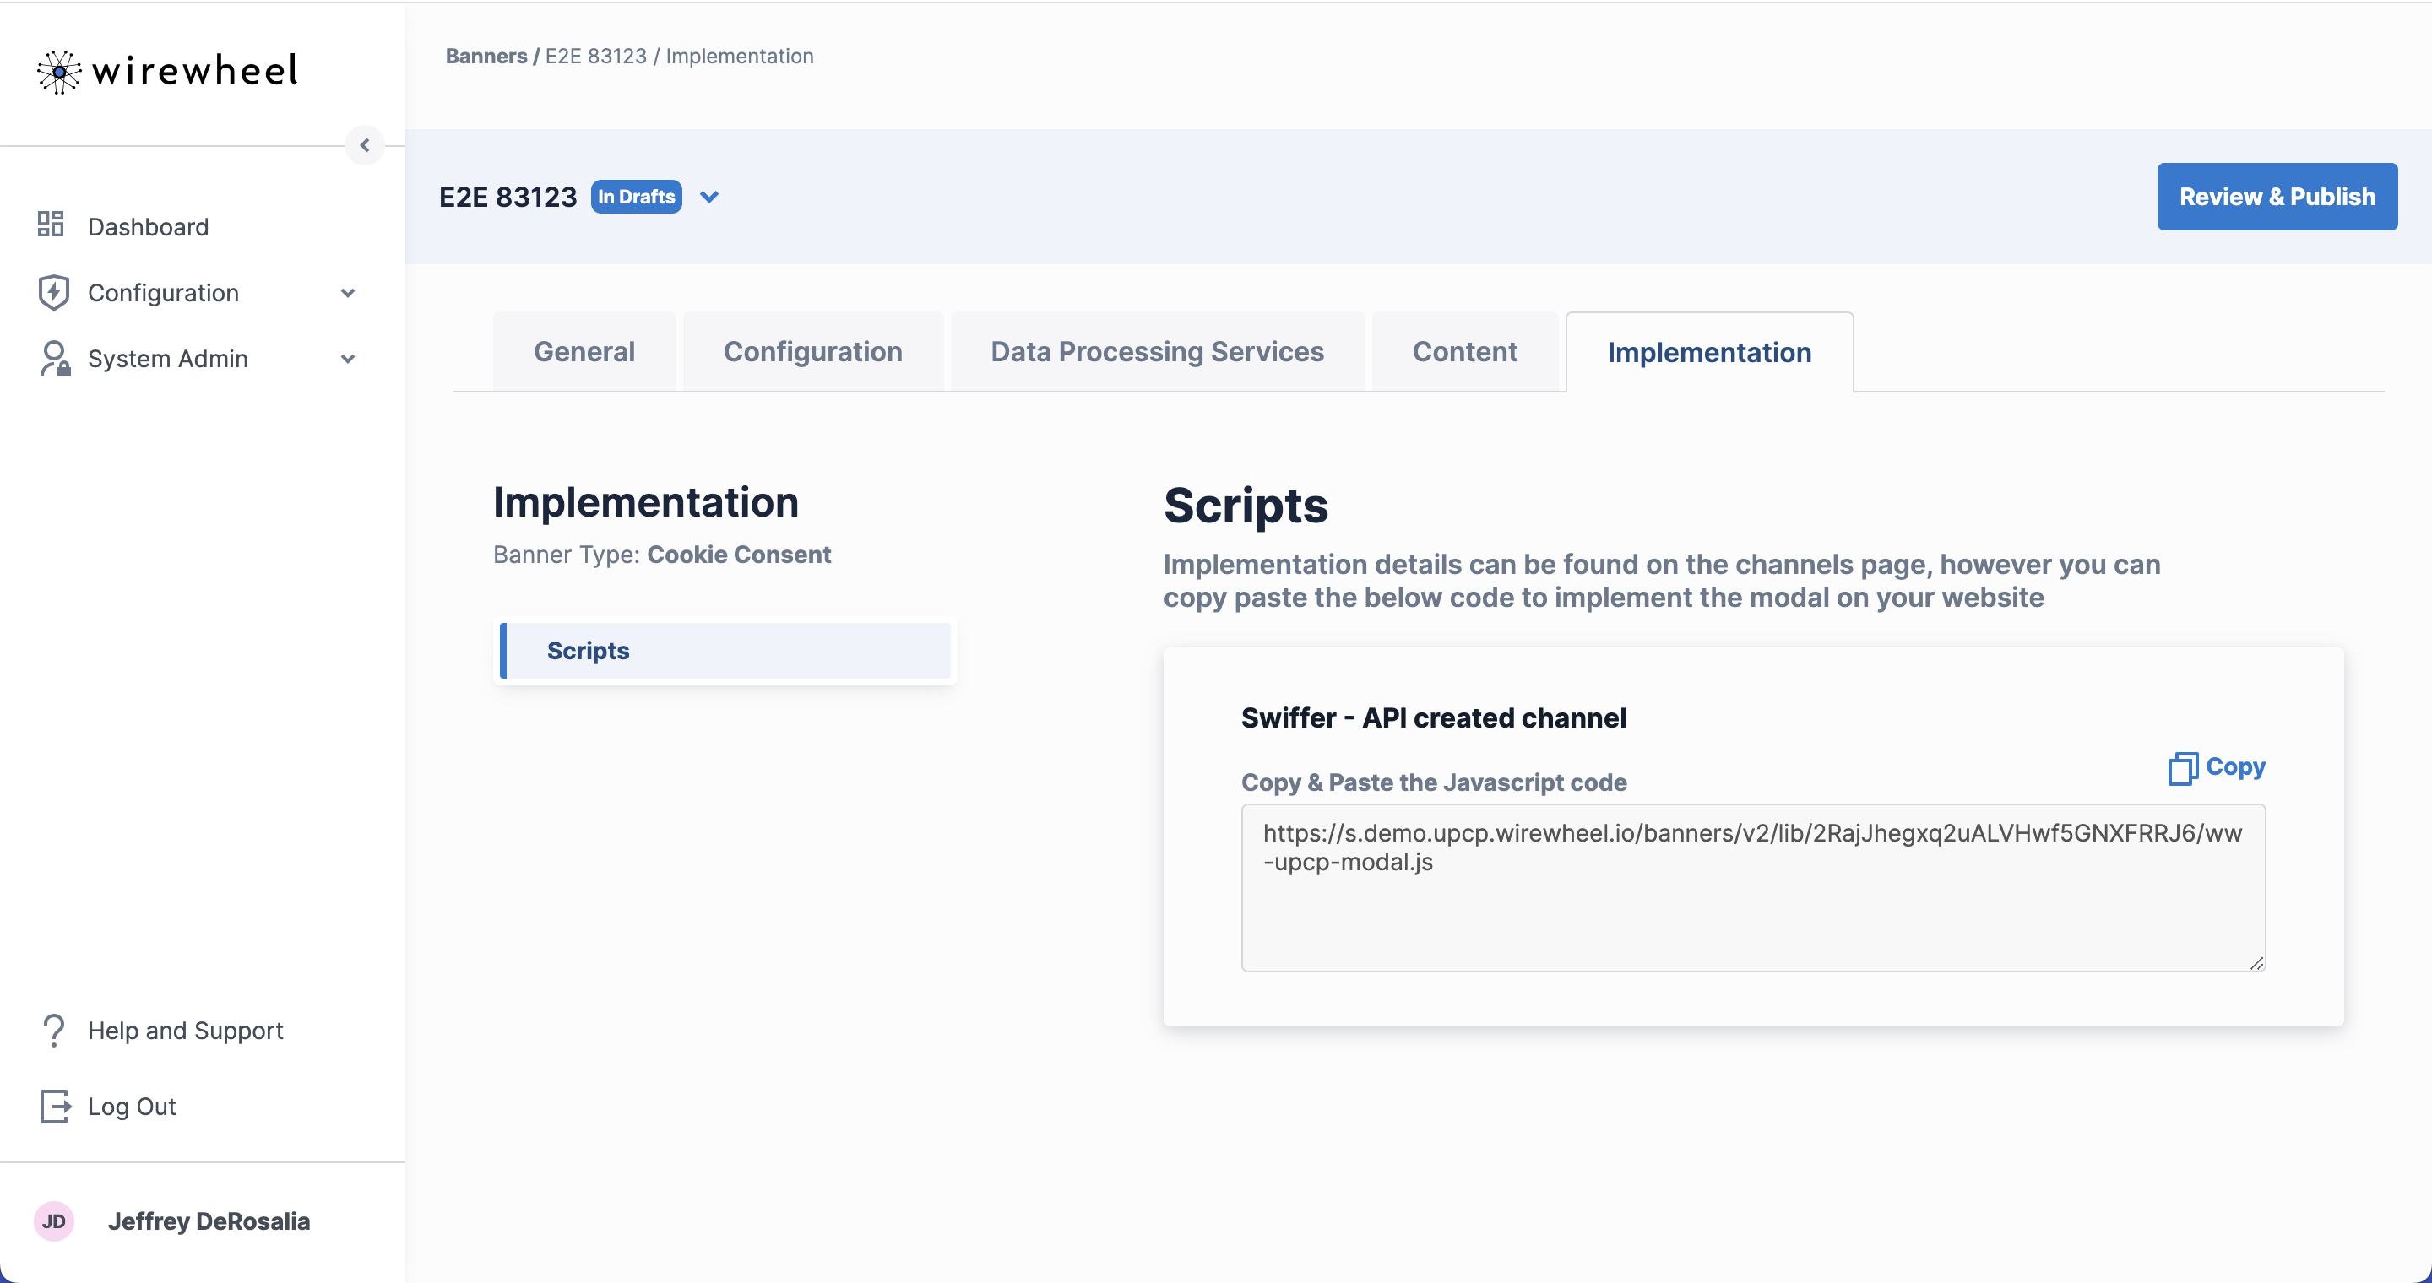The width and height of the screenshot is (2432, 1283).
Task: Go to Banners breadcrumb link
Action: 486,57
